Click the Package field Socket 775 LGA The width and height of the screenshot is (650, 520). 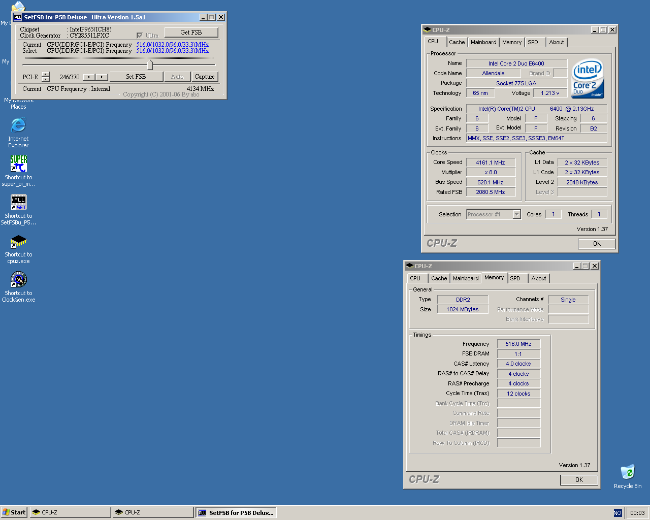tap(516, 83)
